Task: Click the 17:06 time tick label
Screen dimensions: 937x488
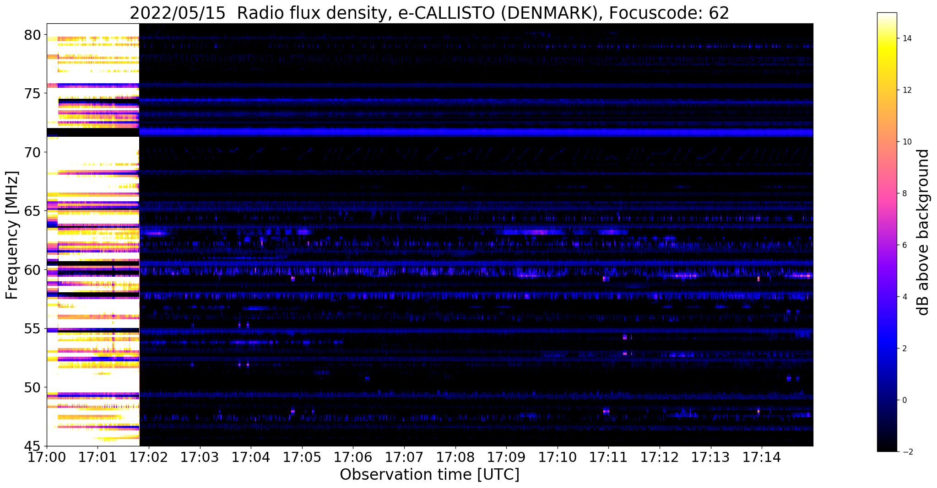Action: 353,457
